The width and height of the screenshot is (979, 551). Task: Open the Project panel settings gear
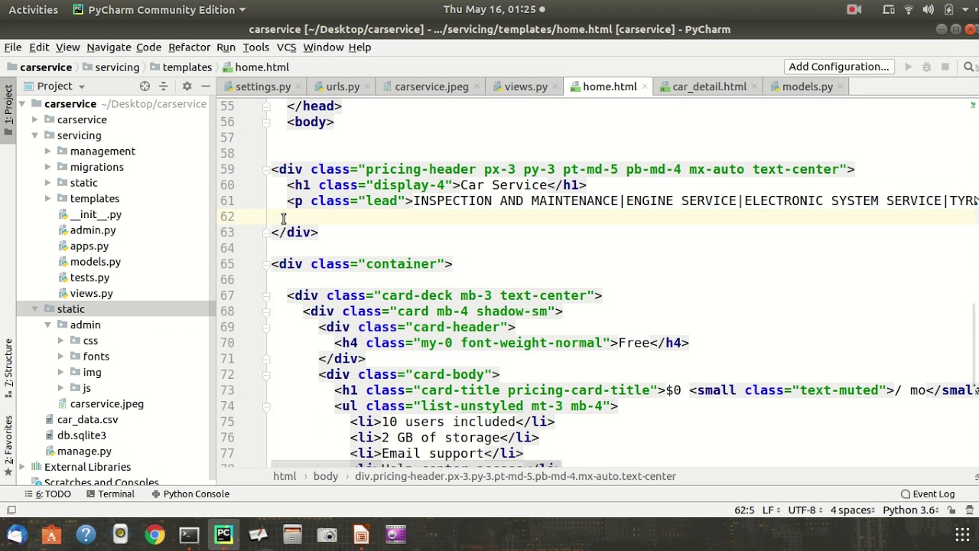pos(187,86)
